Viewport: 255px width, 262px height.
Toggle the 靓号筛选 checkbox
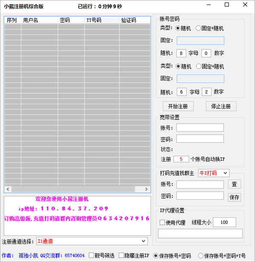click(91, 256)
